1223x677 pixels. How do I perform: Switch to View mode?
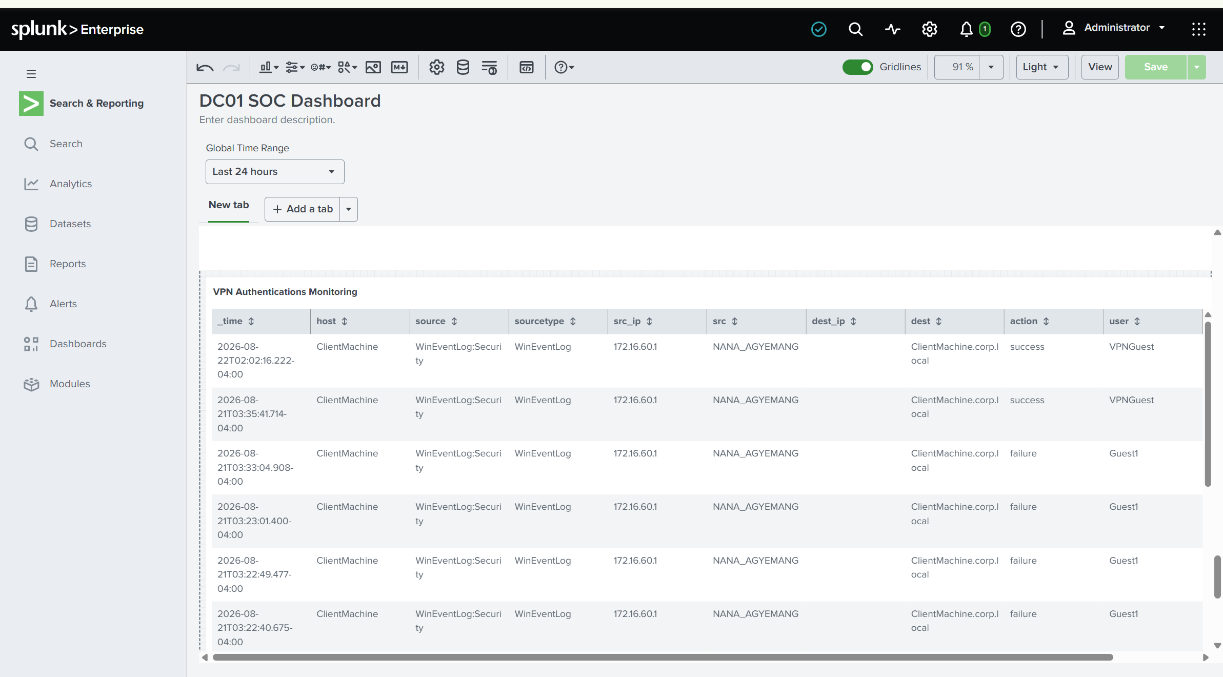1100,67
